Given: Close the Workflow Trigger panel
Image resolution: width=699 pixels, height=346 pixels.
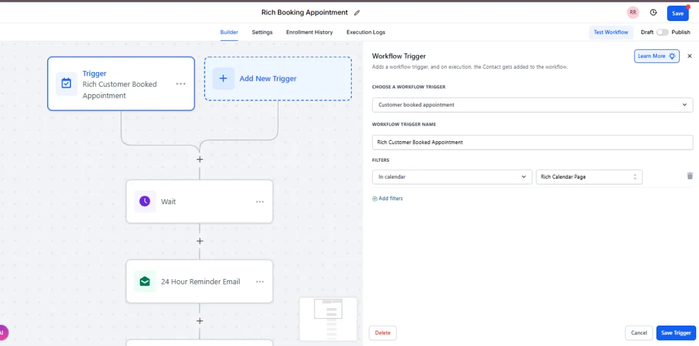Looking at the screenshot, I should pos(690,56).
